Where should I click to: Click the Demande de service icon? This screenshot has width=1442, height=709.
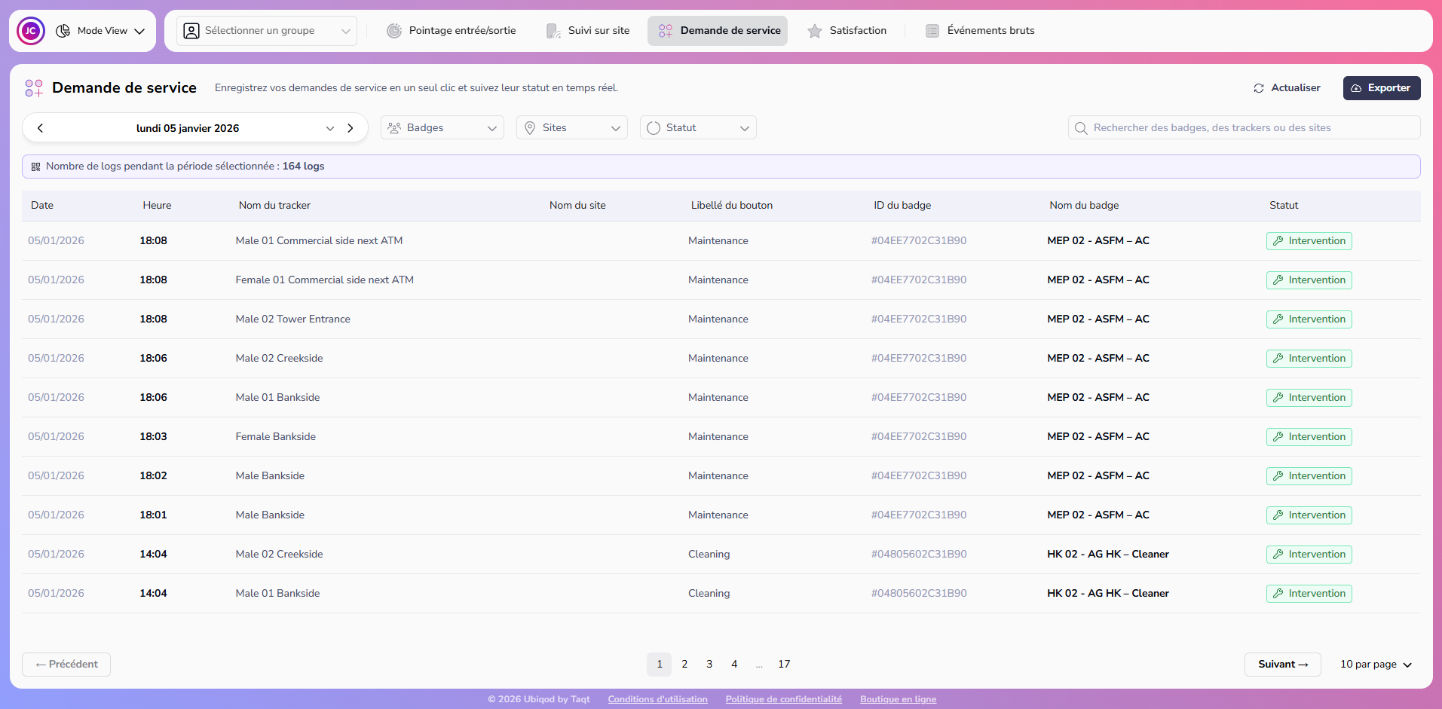tap(665, 31)
